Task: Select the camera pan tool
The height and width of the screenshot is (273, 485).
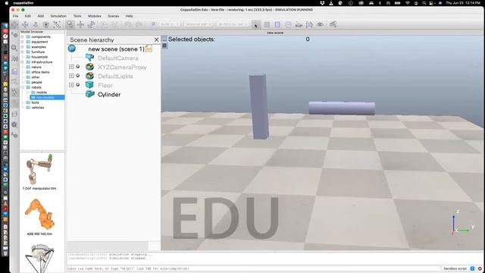Action: click(14, 24)
